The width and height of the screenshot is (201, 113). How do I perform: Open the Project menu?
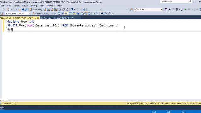[25, 6]
